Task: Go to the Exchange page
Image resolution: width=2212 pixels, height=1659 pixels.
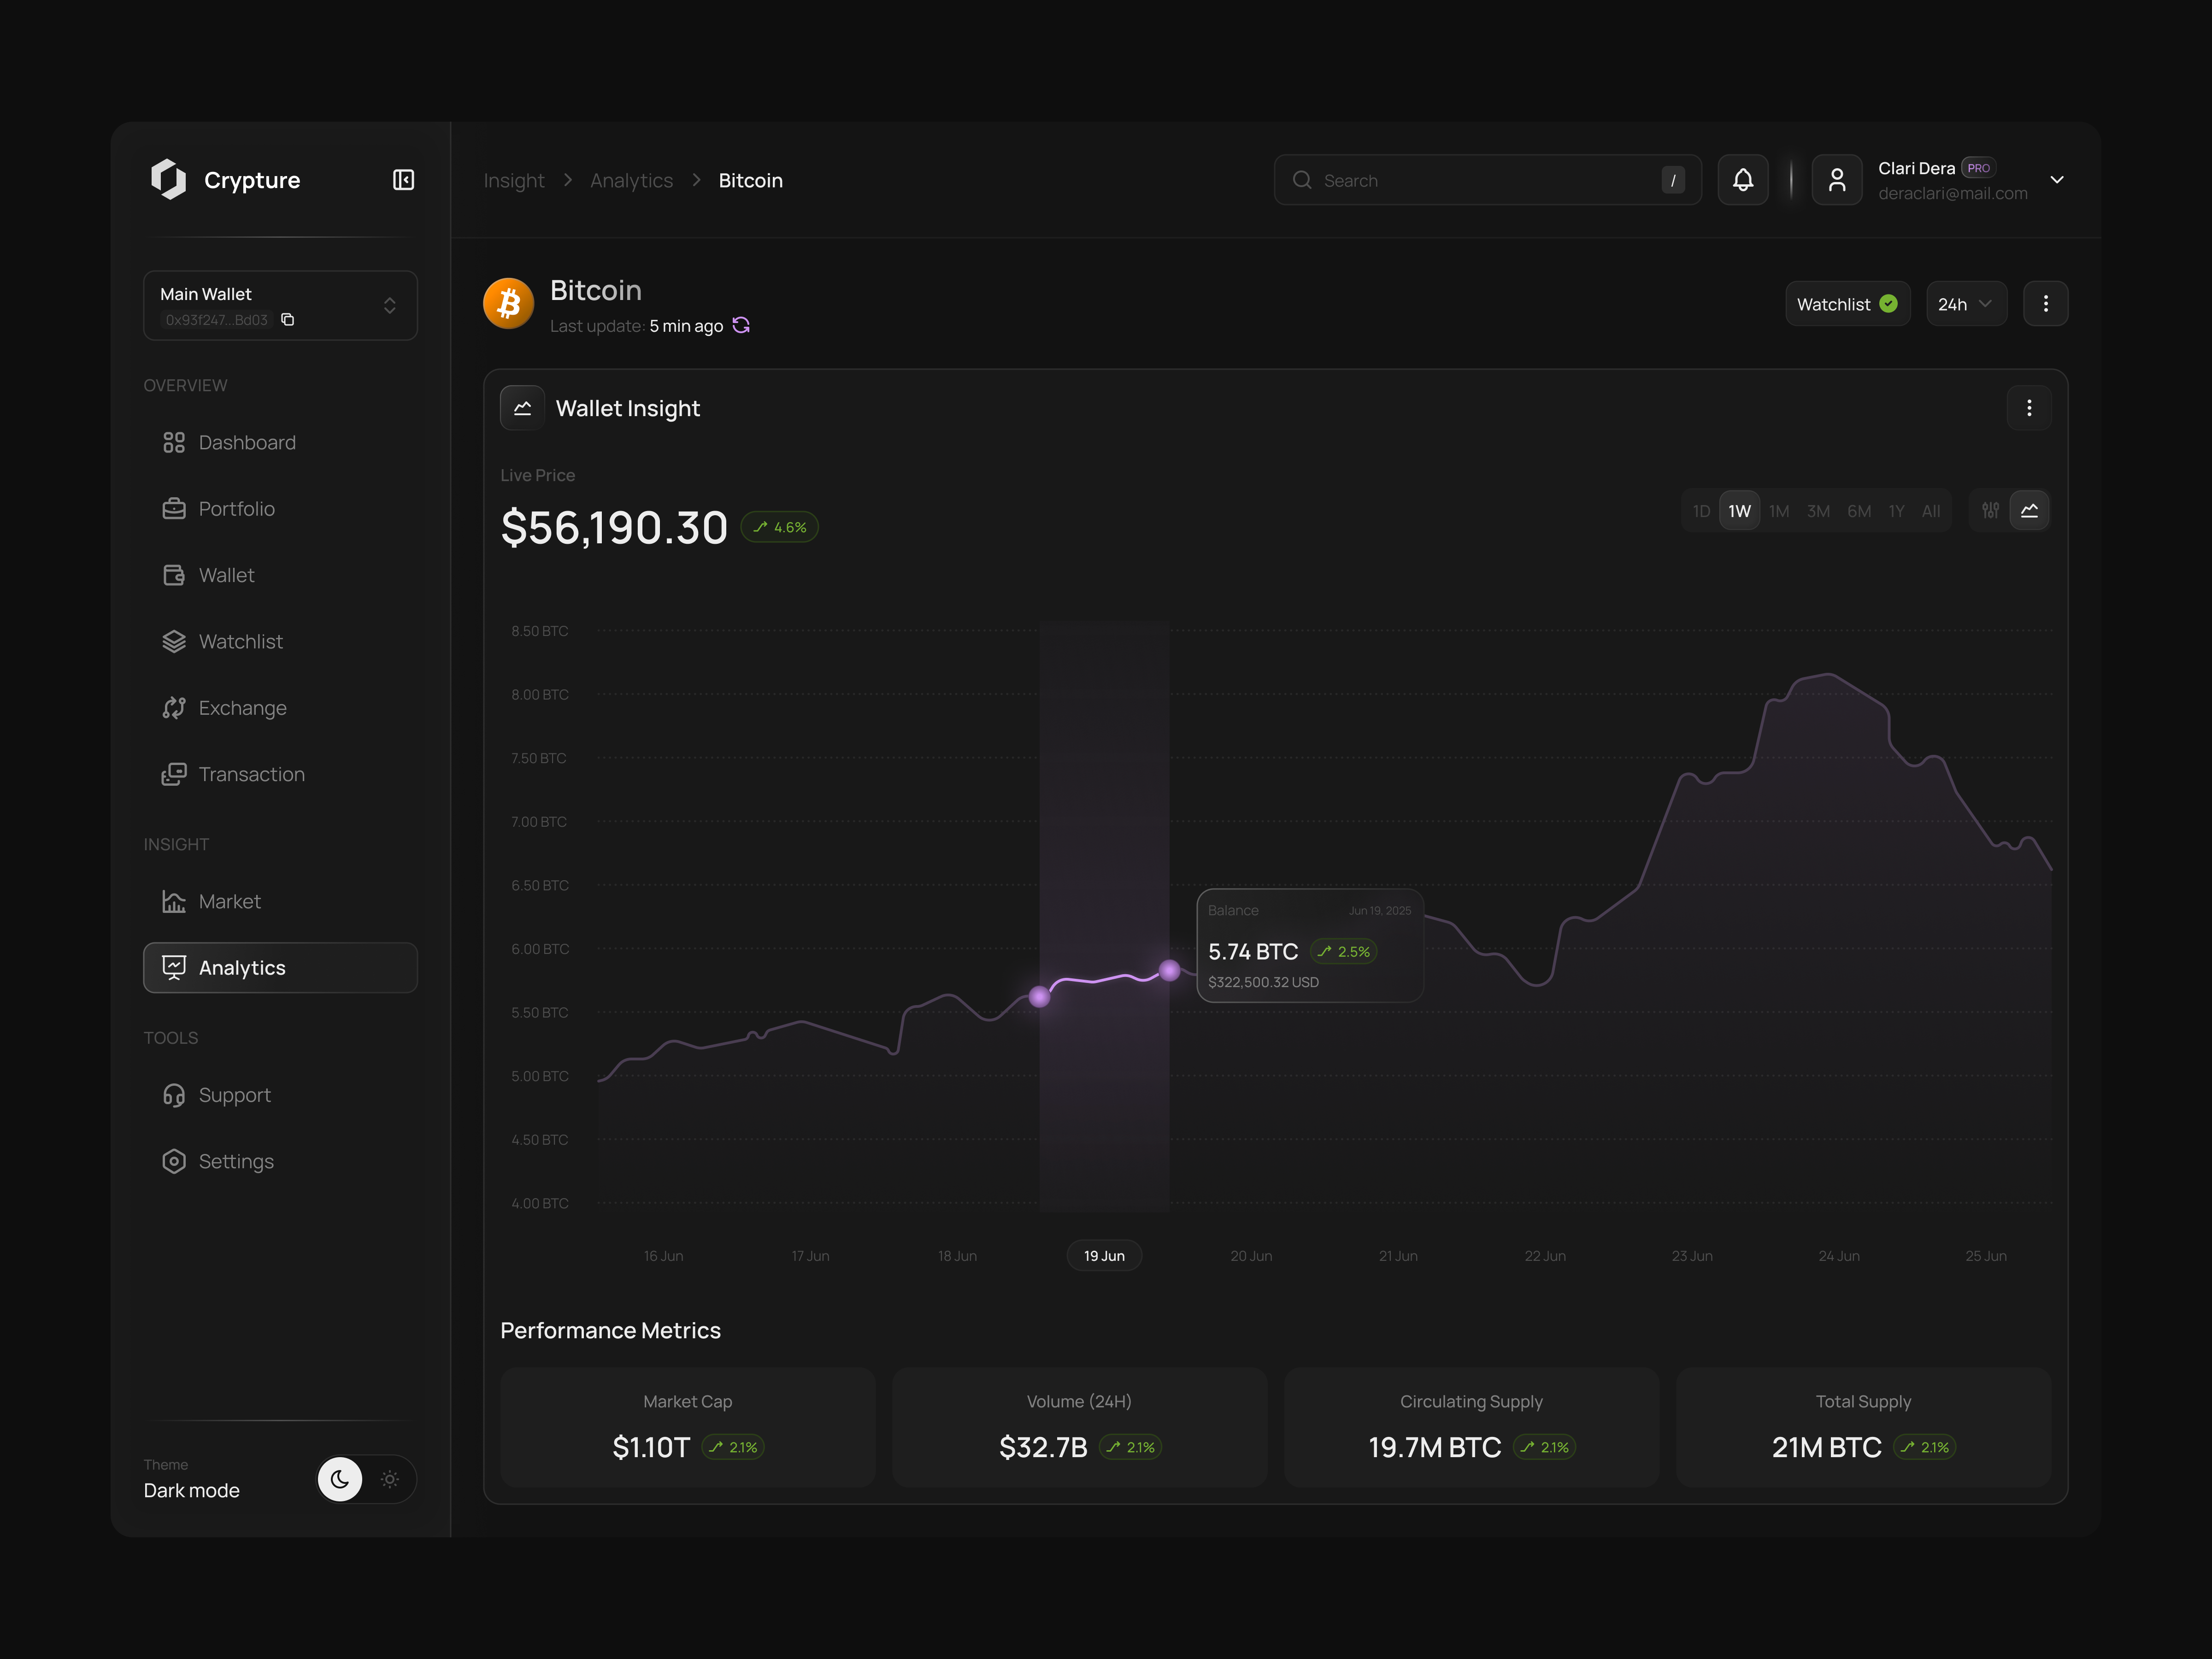Action: pos(243,707)
